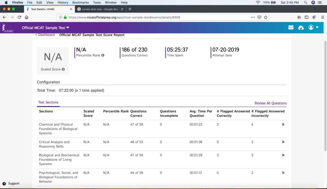Viewport: 327px width, 189px height.
Task: Click the Firefox back button
Action: (x=4, y=17)
